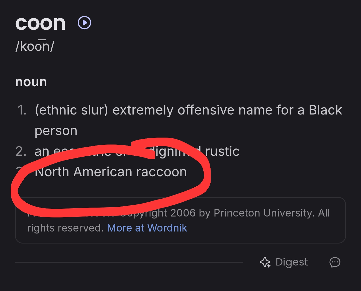Open the More at Wordnik link

[x=147, y=228]
